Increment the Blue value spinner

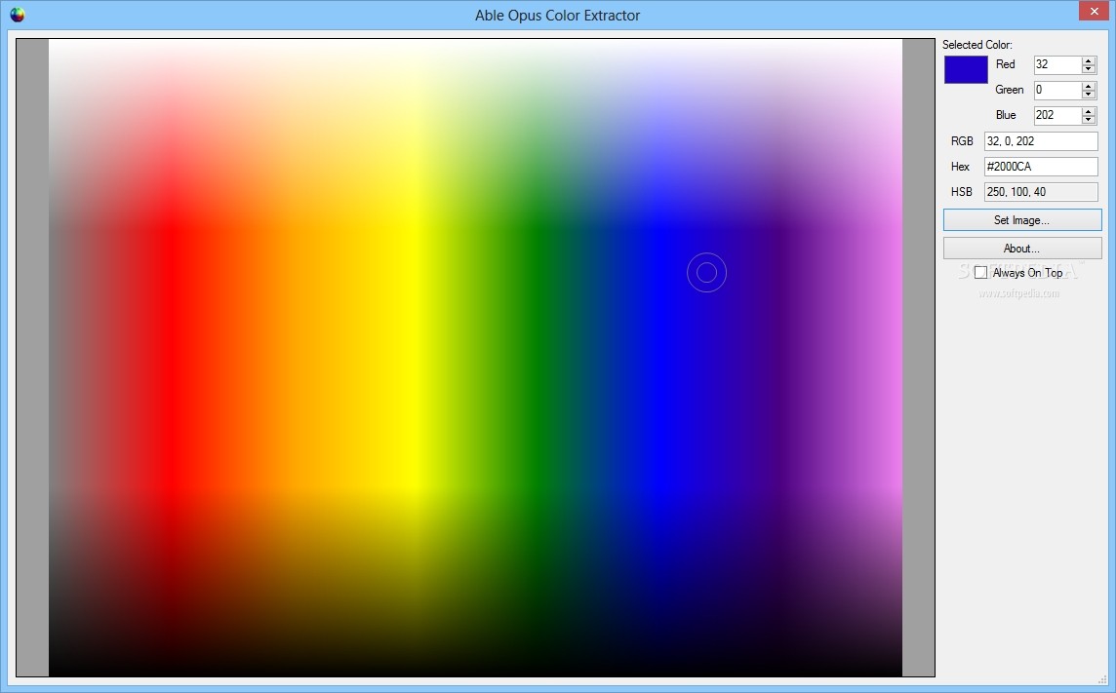click(1090, 111)
